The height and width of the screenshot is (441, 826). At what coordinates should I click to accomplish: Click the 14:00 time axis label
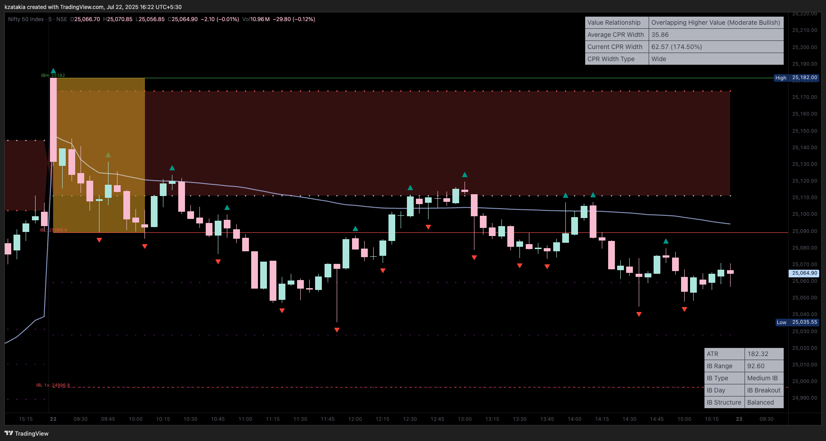click(x=575, y=419)
